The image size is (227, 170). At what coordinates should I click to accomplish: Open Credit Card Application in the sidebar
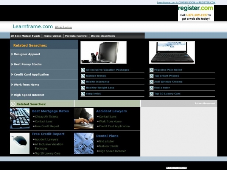coord(31,74)
